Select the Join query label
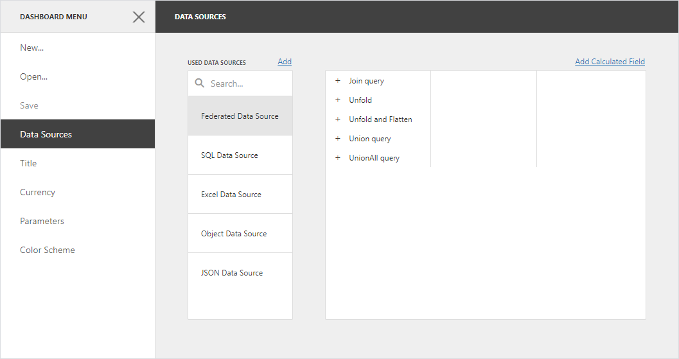679x359 pixels. pos(366,81)
